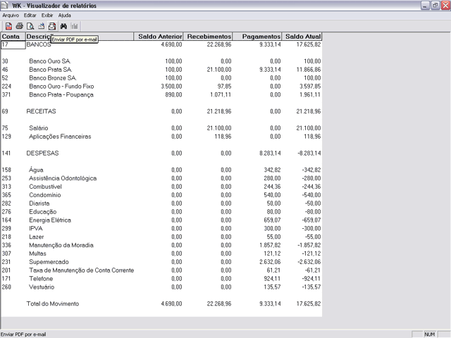Click the greyed-out chart icon in toolbar
This screenshot has height=338, width=451.
click(x=73, y=26)
